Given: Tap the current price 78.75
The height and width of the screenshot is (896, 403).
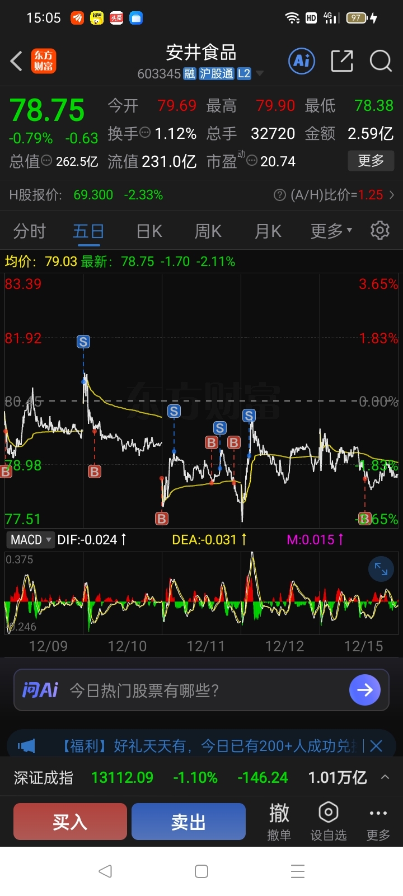Looking at the screenshot, I should tap(47, 110).
